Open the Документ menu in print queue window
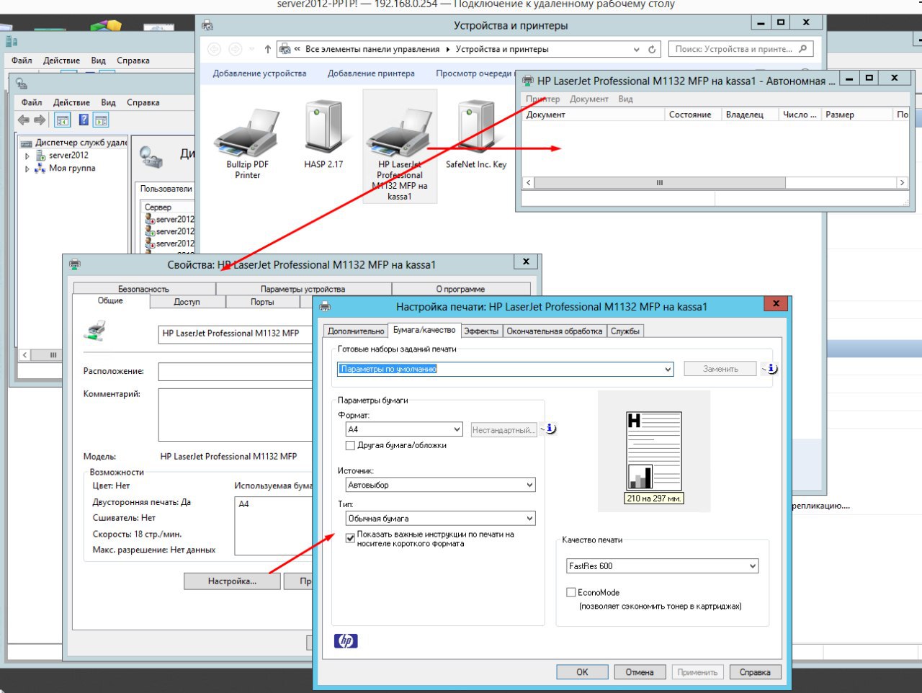Viewport: 922px width, 693px height. tap(589, 99)
